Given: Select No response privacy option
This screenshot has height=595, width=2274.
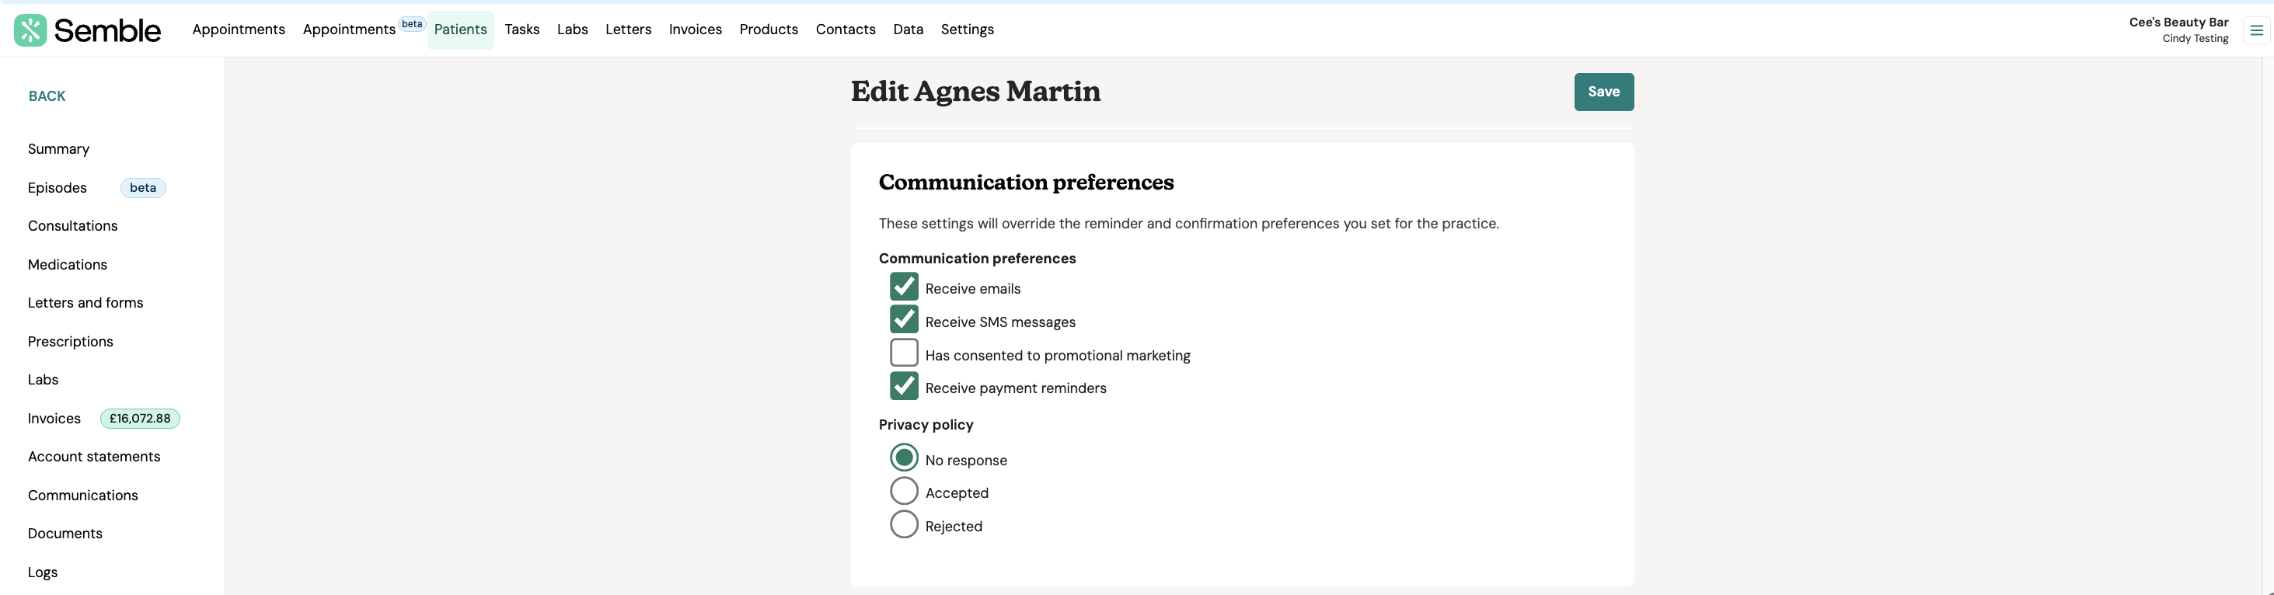Looking at the screenshot, I should coord(904,458).
